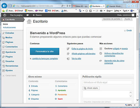Click the Home icon in the command bar
140x108 pixels.
coord(80,11)
